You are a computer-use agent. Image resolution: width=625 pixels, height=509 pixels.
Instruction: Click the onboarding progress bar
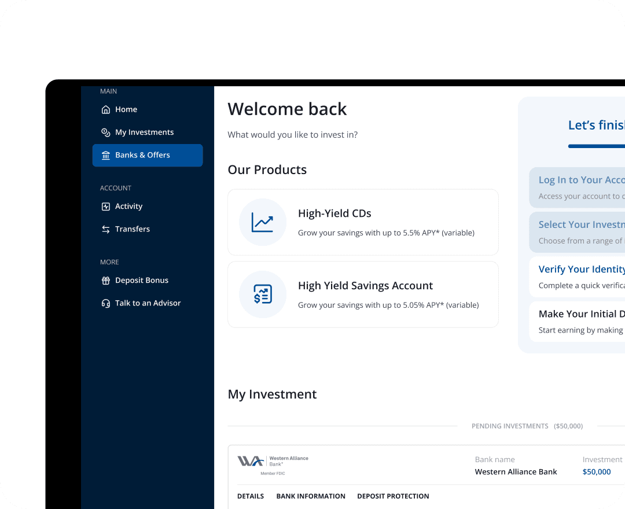(596, 146)
